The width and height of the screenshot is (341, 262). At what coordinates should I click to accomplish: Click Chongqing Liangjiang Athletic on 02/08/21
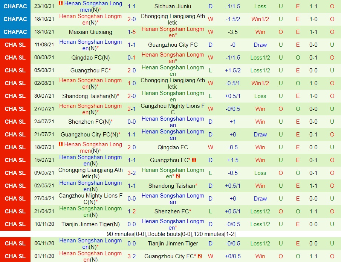tap(173, 83)
